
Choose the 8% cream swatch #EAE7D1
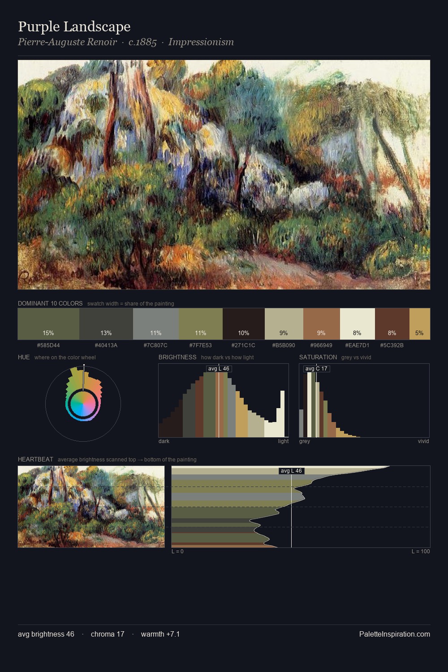pyautogui.click(x=358, y=324)
